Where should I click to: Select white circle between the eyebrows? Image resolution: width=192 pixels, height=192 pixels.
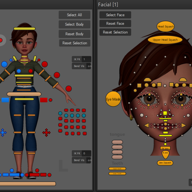(165, 86)
